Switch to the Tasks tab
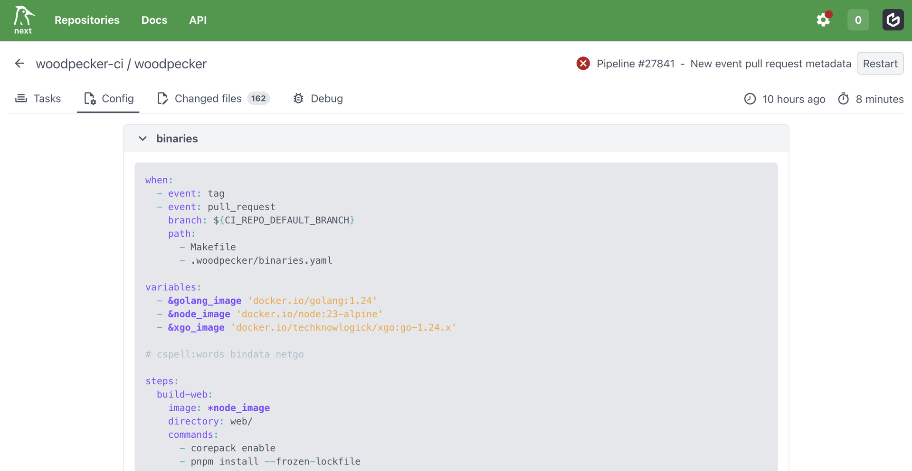Viewport: 912px width, 471px height. tap(38, 99)
